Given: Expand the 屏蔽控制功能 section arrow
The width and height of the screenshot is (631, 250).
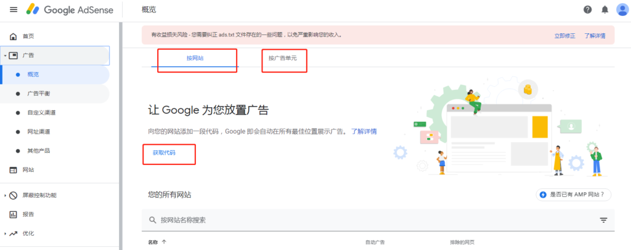Looking at the screenshot, I should click(x=5, y=195).
